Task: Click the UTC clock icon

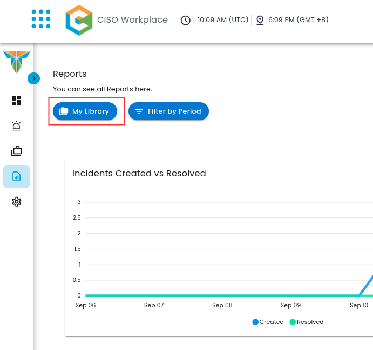Action: (186, 20)
